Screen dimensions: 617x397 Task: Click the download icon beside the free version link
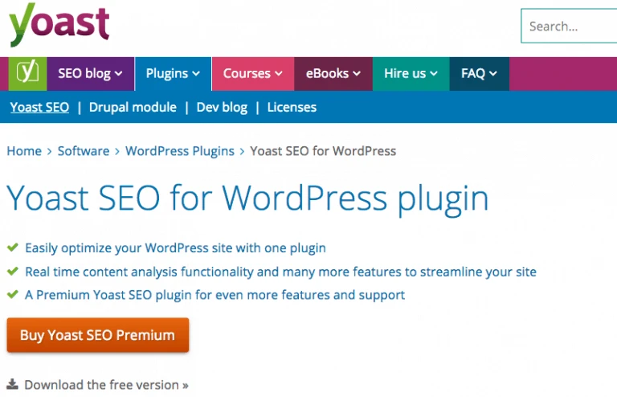pos(12,384)
